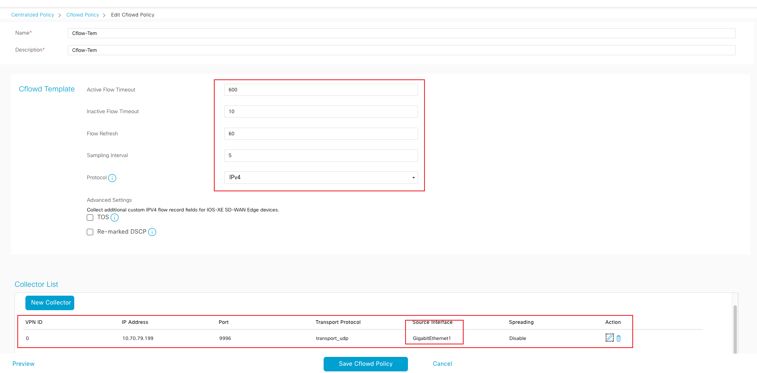This screenshot has width=757, height=373.
Task: Go to Centralized Policy breadcrumb
Action: 33,15
